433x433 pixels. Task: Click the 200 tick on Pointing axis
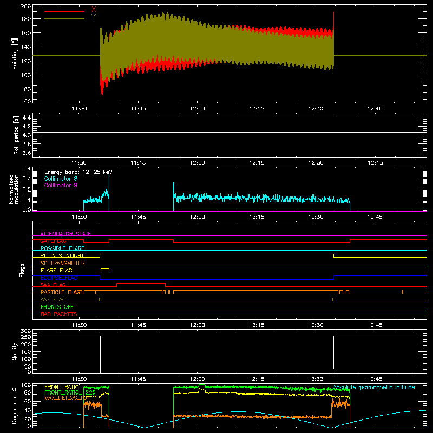[x=26, y=6]
